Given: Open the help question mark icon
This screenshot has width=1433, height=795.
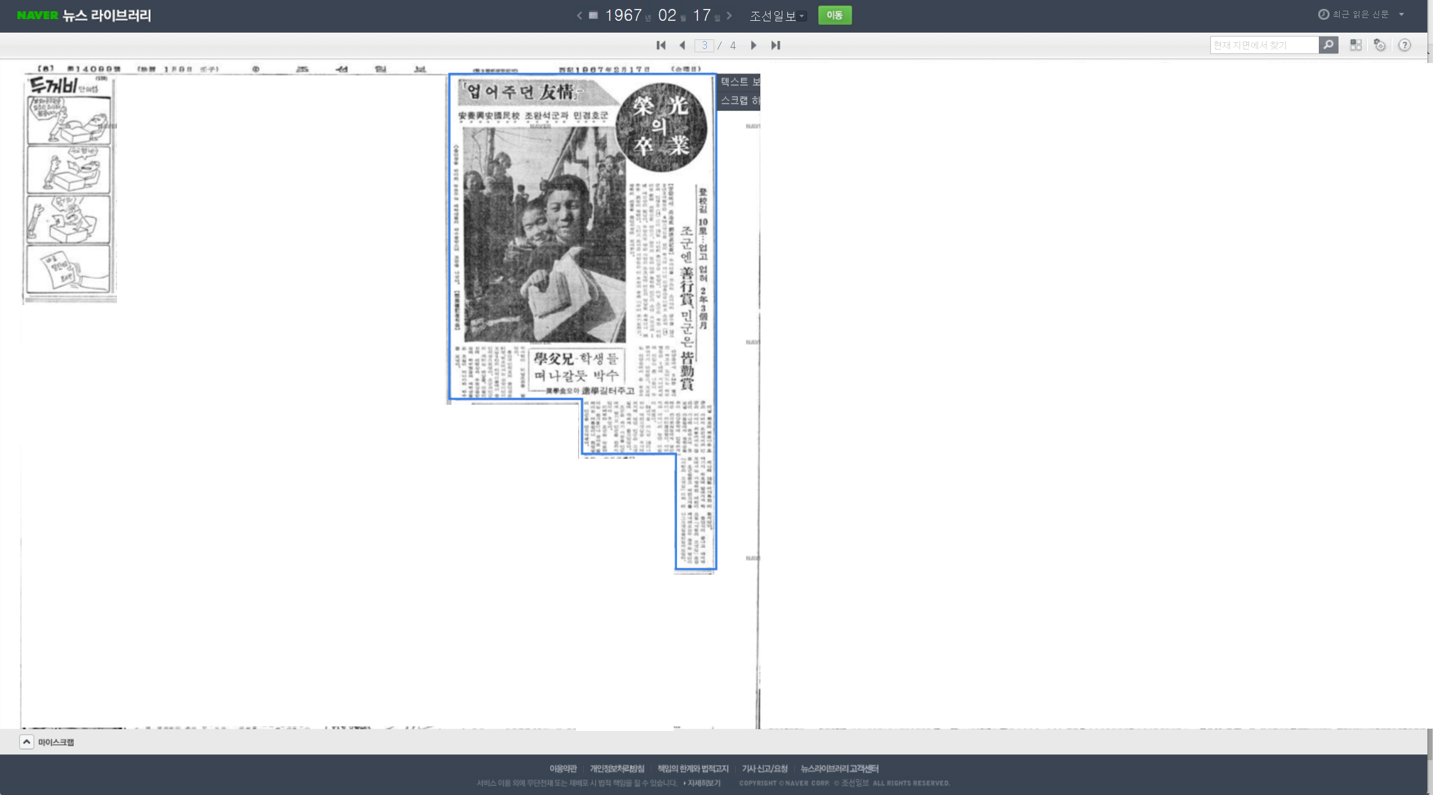Looking at the screenshot, I should 1404,45.
